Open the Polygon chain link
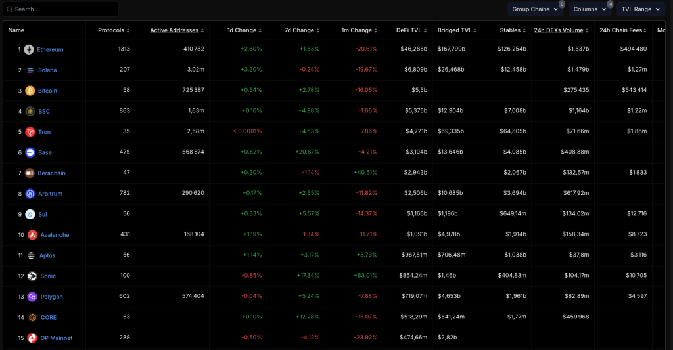Screen dimensions: 673x350 pyautogui.click(x=51, y=296)
